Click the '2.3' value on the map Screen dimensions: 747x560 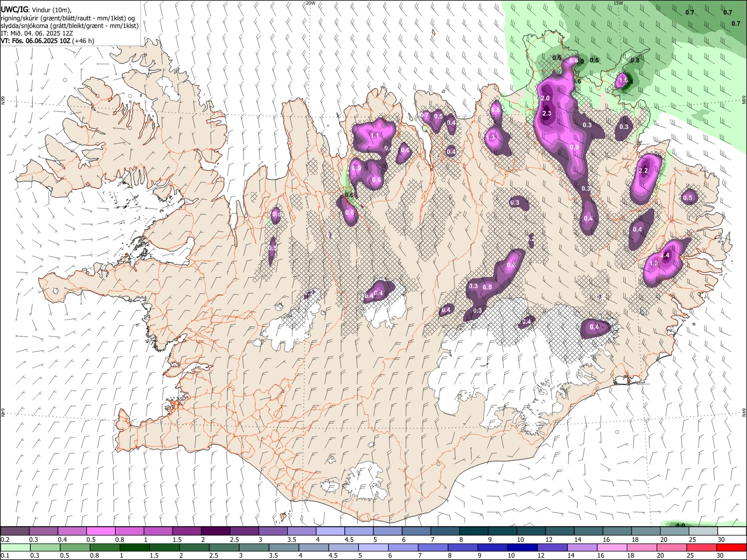tap(547, 114)
